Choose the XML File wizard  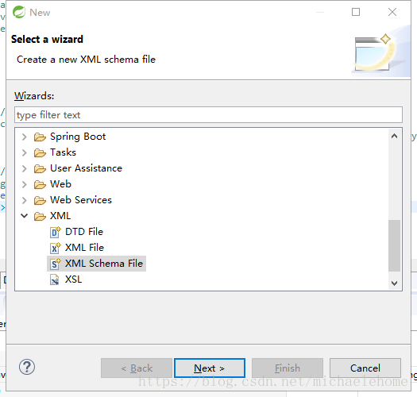84,248
